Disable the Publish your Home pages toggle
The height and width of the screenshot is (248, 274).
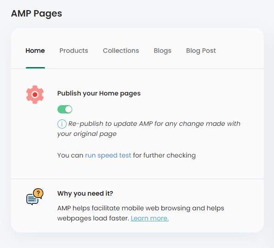click(x=65, y=109)
